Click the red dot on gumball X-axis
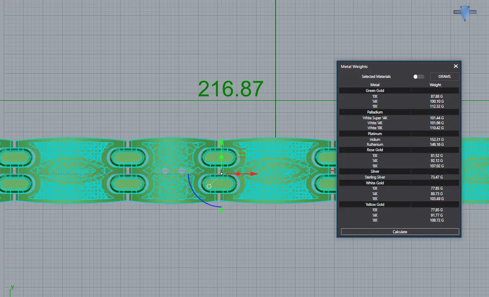This screenshot has height=297, width=489. coord(238,174)
